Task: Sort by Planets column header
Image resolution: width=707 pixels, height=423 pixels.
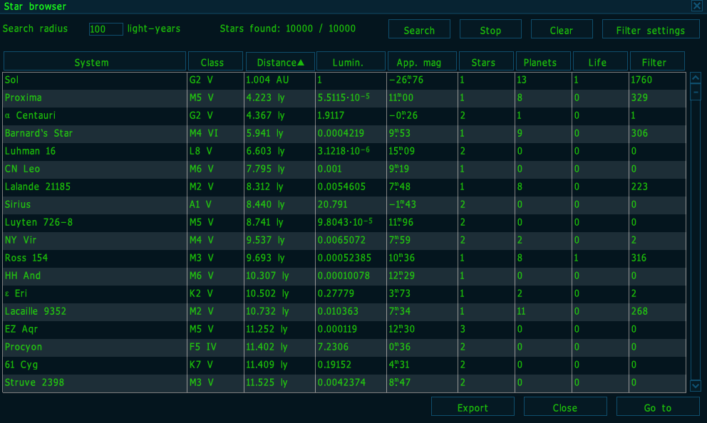Action: coord(543,62)
